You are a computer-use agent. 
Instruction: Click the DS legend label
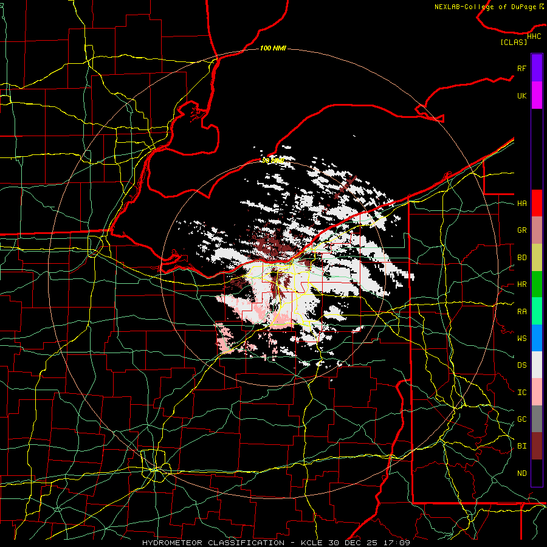coord(521,365)
